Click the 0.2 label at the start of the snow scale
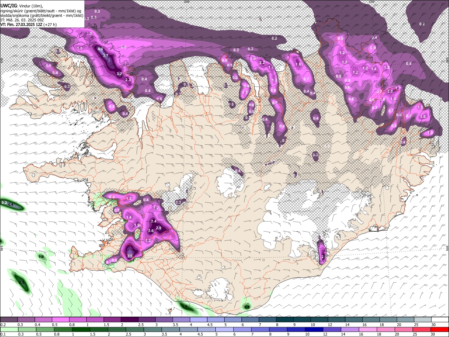Image resolution: width=449 pixels, height=337 pixels. pos(3,325)
